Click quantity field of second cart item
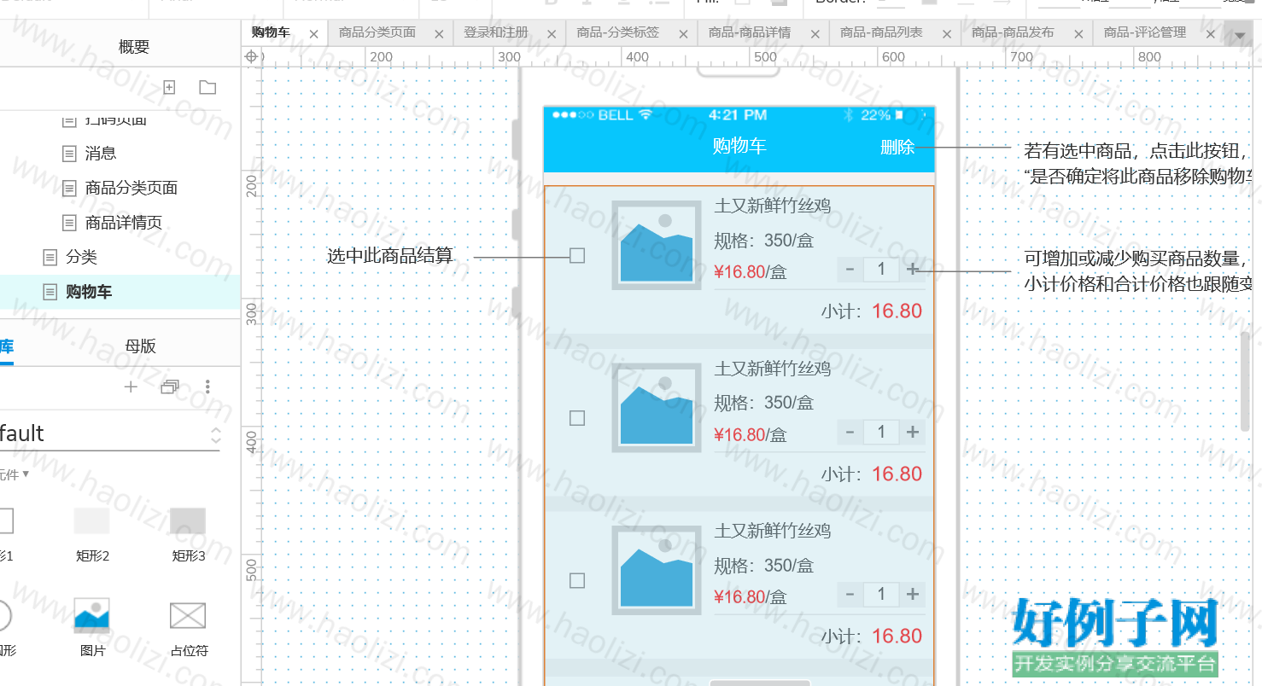The height and width of the screenshot is (686, 1262). (x=881, y=432)
